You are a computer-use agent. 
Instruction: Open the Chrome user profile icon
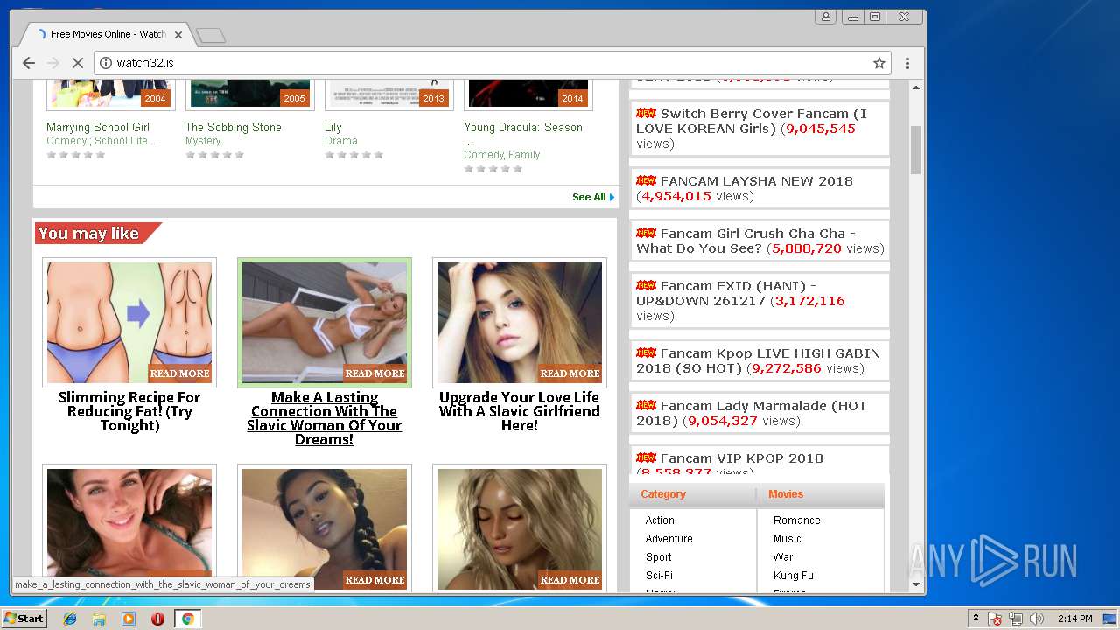pyautogui.click(x=825, y=17)
